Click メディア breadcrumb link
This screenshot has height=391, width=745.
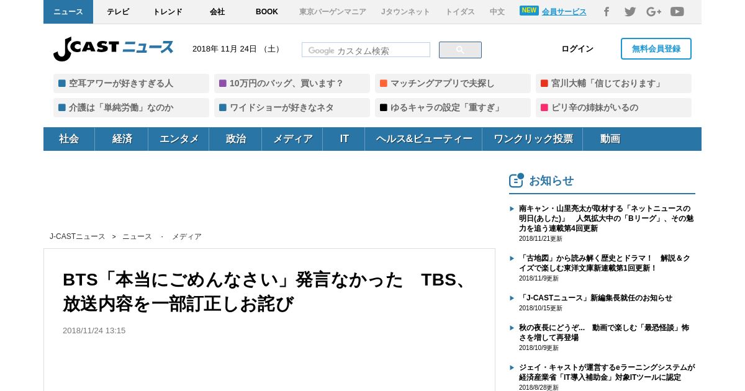(x=187, y=236)
